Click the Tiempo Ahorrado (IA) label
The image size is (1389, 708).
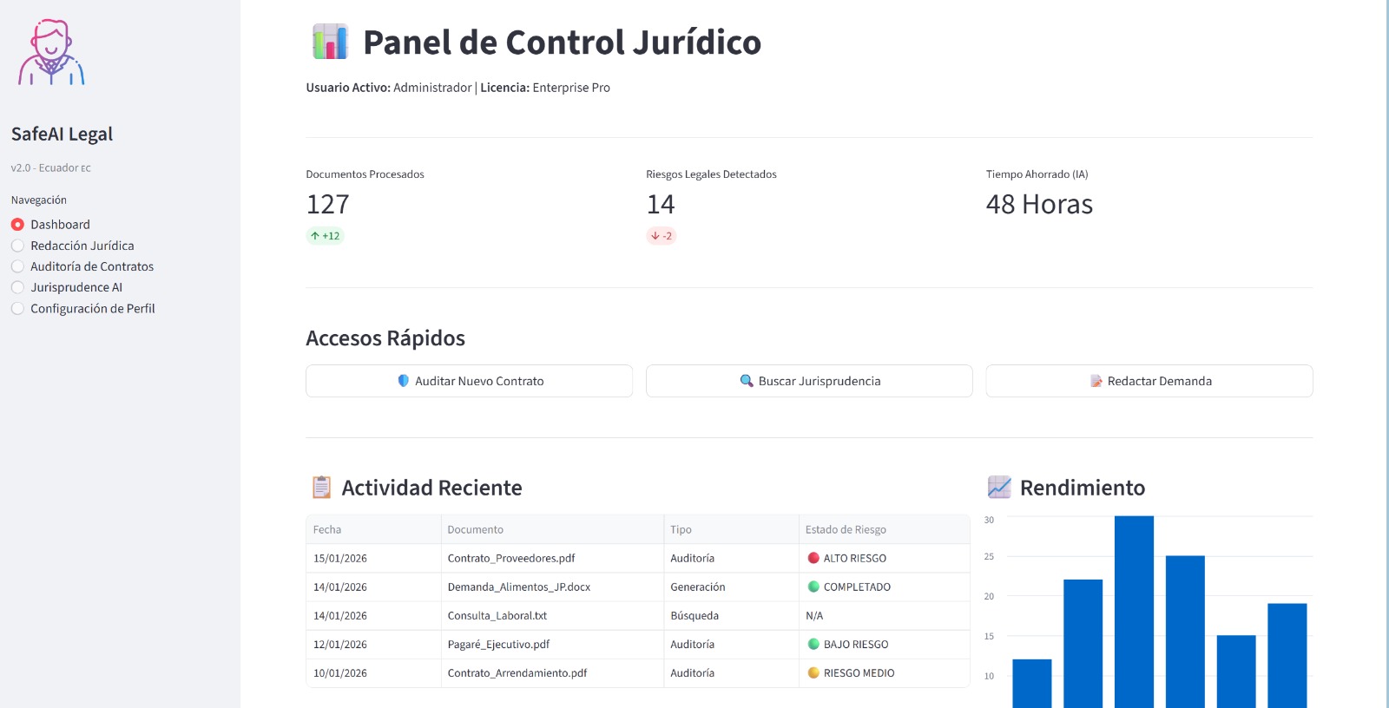tap(1037, 174)
